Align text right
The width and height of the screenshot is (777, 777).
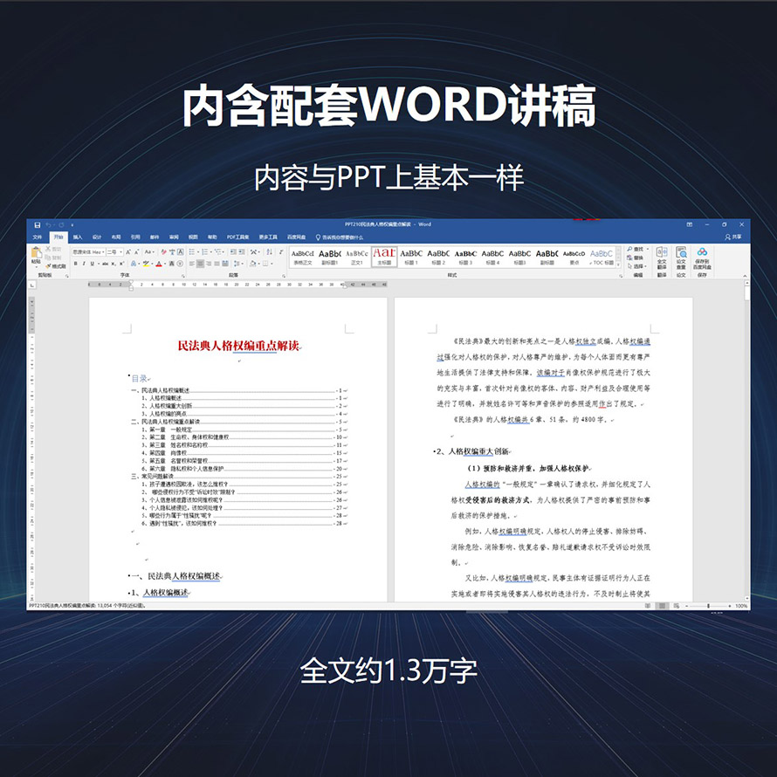click(x=209, y=264)
